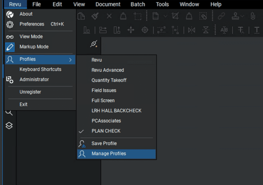
Task: Click the page document toolbar icon
Action: click(155, 16)
